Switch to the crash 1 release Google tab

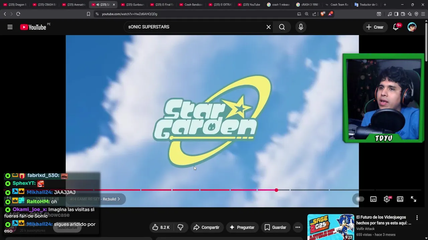click(x=279, y=5)
